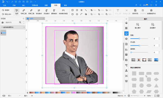Screen dimensions: 163x98
Task: Adjust the contrast slider handle
Action: [139, 45]
